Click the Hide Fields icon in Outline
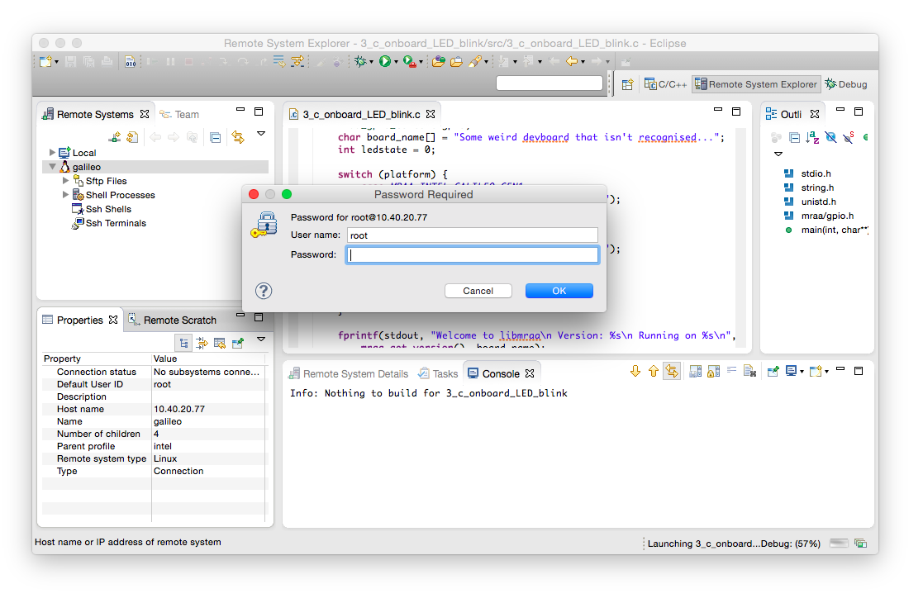Viewport: 923px width, 603px height. tap(830, 138)
